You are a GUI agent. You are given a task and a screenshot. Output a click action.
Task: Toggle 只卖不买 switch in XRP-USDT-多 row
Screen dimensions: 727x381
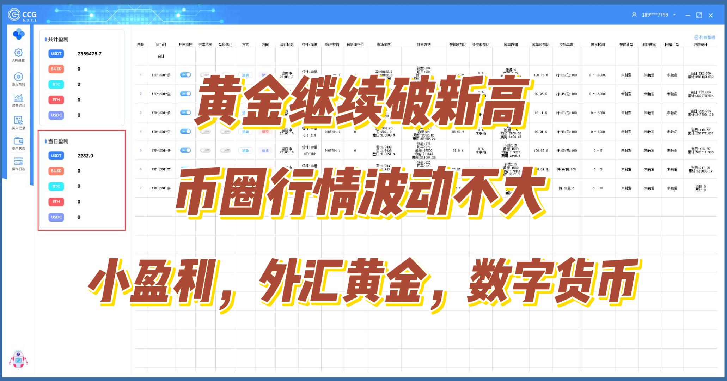(205, 150)
